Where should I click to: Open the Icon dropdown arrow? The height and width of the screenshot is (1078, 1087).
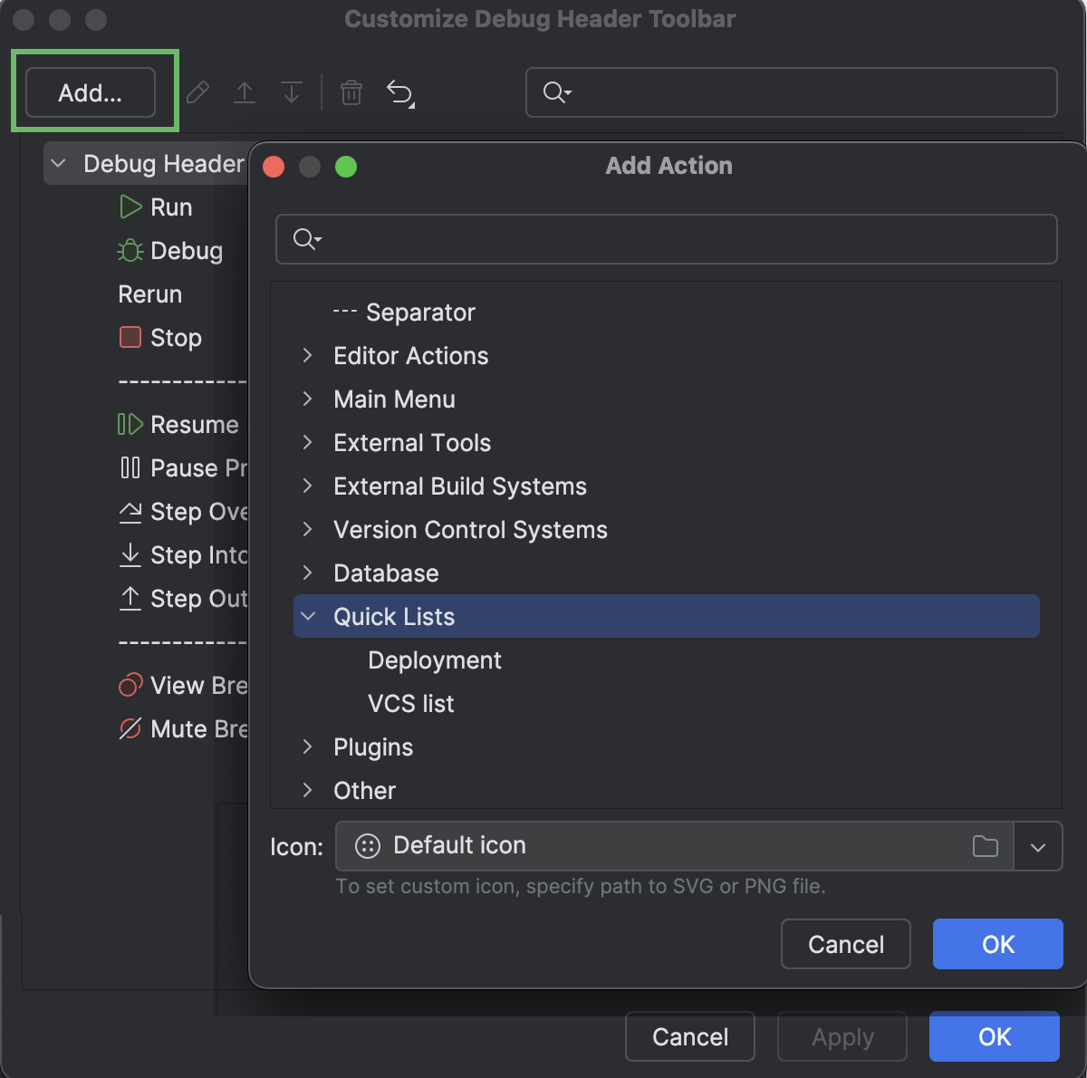point(1038,846)
